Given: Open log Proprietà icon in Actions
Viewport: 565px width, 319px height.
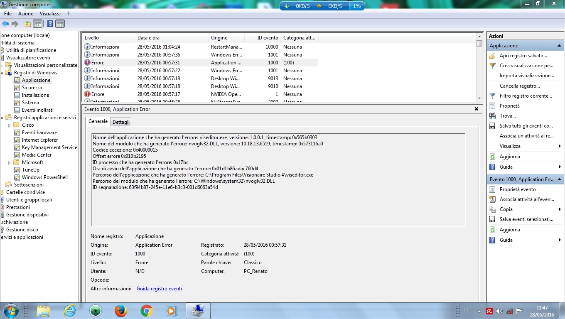Looking at the screenshot, I should click(492, 106).
